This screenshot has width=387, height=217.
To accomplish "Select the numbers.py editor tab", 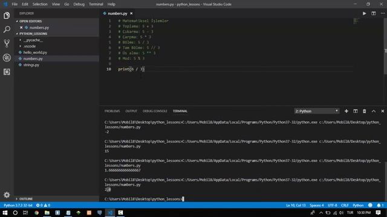I will coord(117,13).
